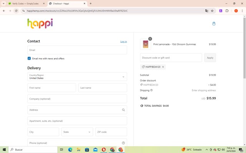Image resolution: width=246 pixels, height=153 pixels.
Task: Close the Checkout Happi tab
Action: (85, 3)
